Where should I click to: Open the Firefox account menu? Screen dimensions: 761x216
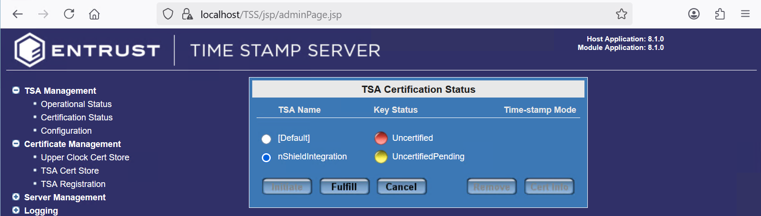pyautogui.click(x=694, y=14)
